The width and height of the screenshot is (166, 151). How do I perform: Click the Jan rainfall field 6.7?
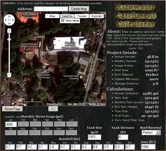pos(10,147)
